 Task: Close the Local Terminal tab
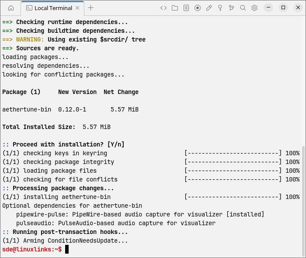tap(77, 8)
